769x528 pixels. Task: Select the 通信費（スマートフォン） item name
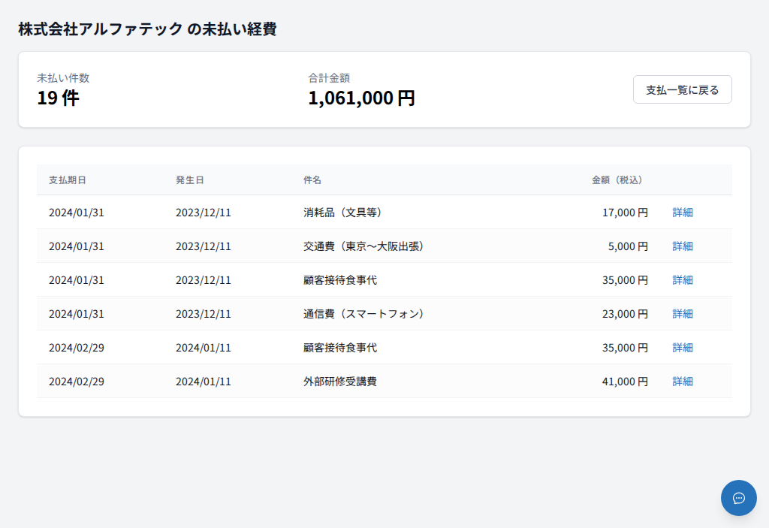click(363, 314)
